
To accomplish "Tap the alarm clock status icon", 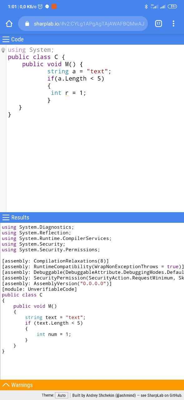I will click(x=40, y=6).
